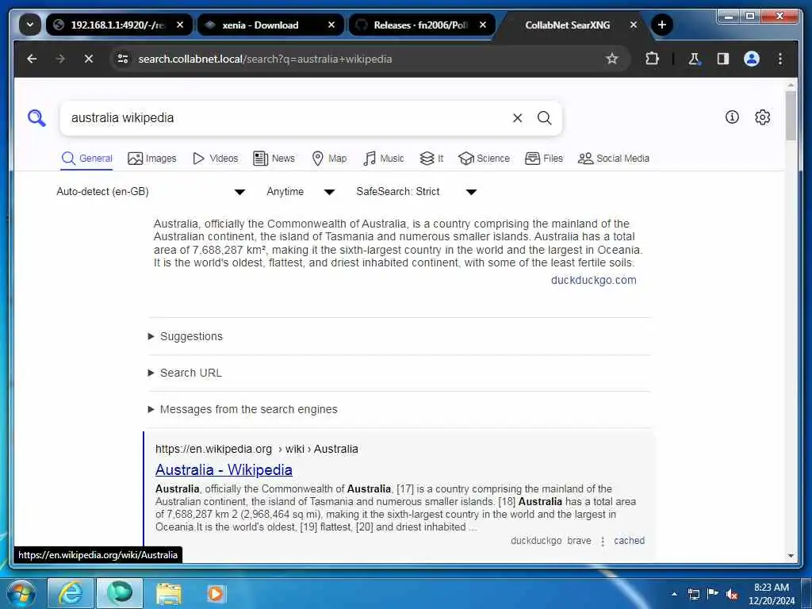The height and width of the screenshot is (609, 812).
Task: Open result options three-dot icon
Action: click(x=603, y=541)
